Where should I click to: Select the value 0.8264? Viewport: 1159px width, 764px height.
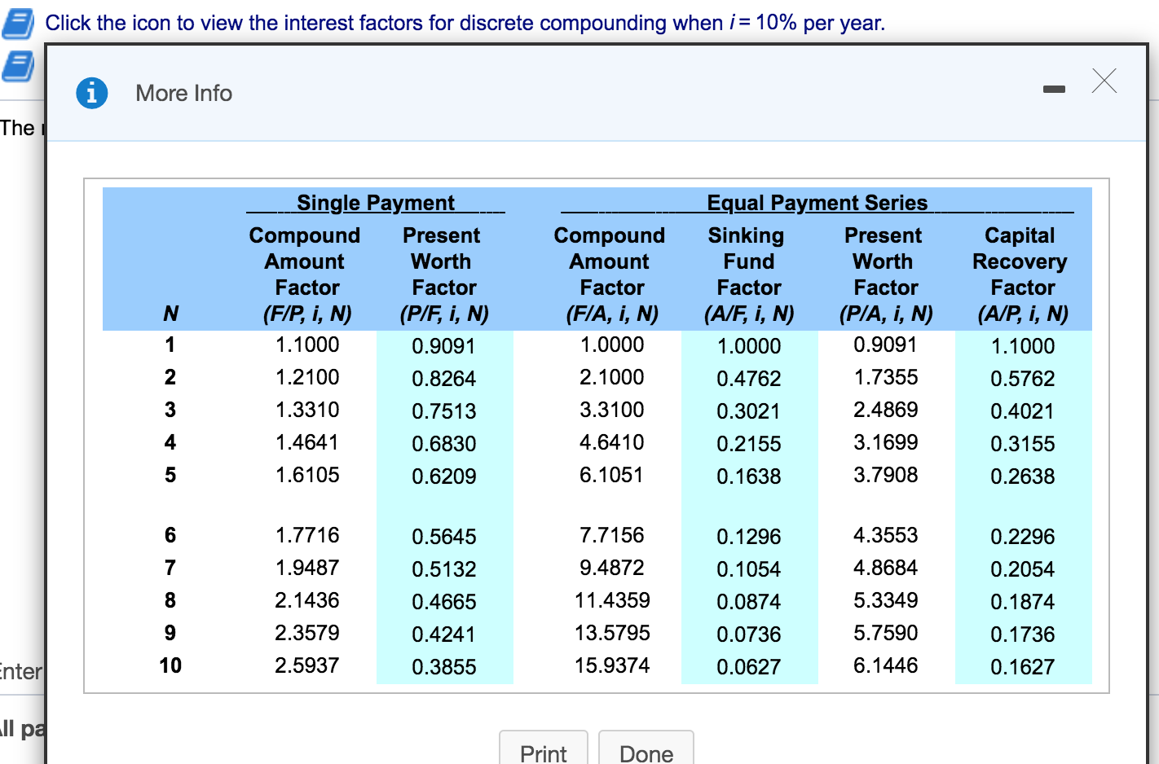[444, 379]
